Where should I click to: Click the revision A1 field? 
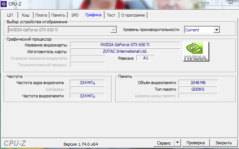(x=146, y=58)
